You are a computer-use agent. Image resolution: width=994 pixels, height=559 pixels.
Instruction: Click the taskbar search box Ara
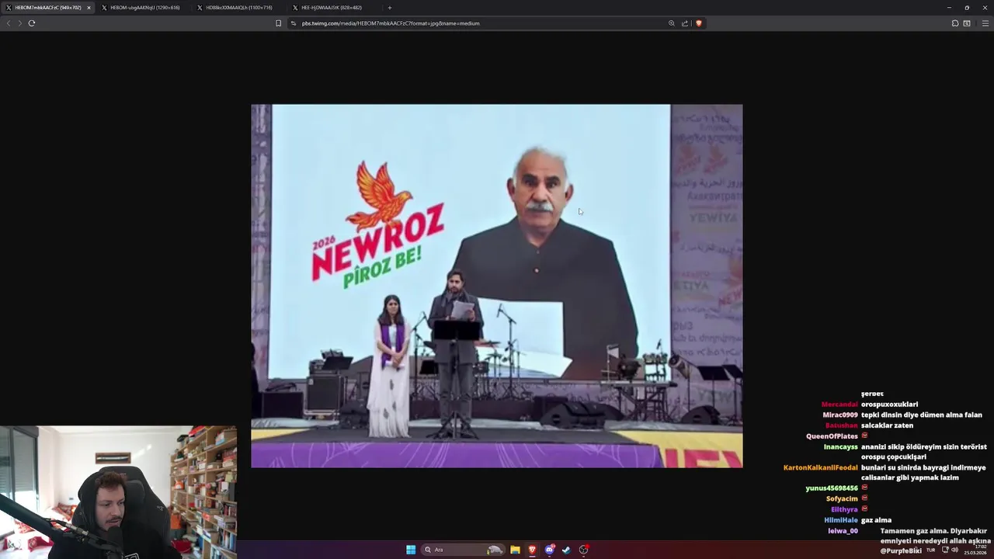[463, 550]
